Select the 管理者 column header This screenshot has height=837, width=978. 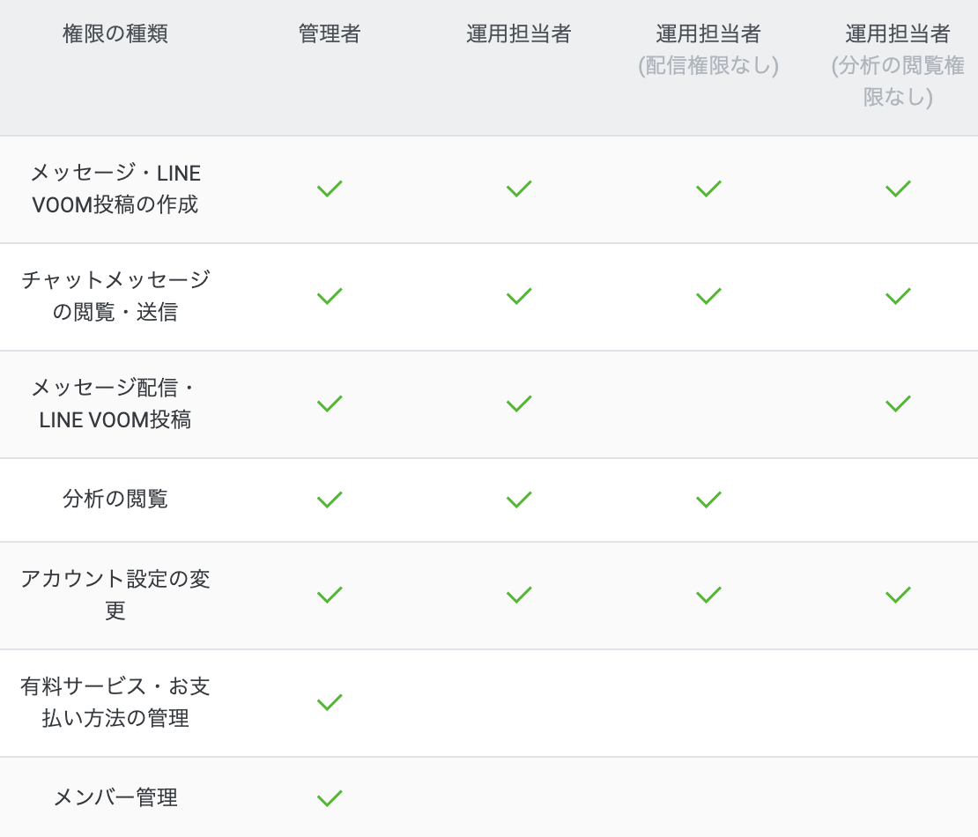click(x=330, y=33)
